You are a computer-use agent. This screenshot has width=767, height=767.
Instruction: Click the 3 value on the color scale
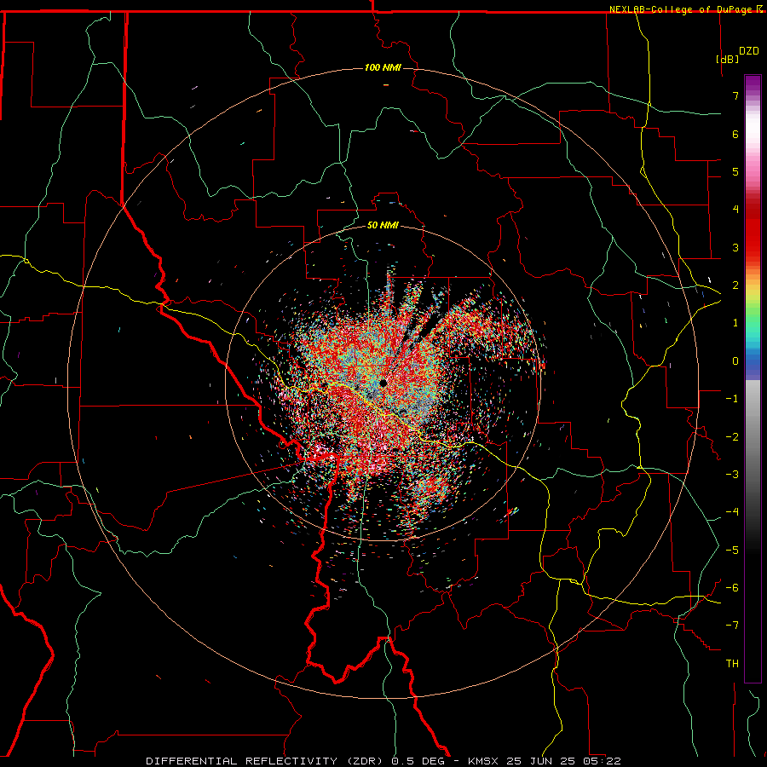tap(735, 247)
